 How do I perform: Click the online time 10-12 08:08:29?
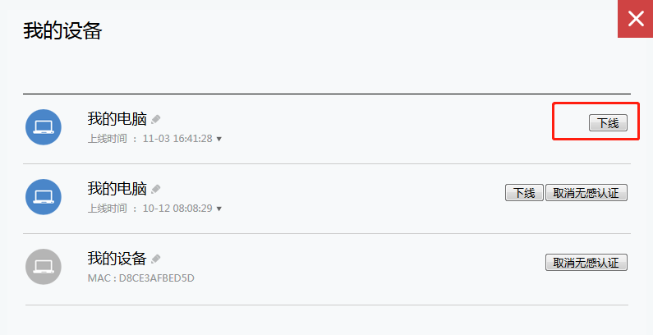177,209
